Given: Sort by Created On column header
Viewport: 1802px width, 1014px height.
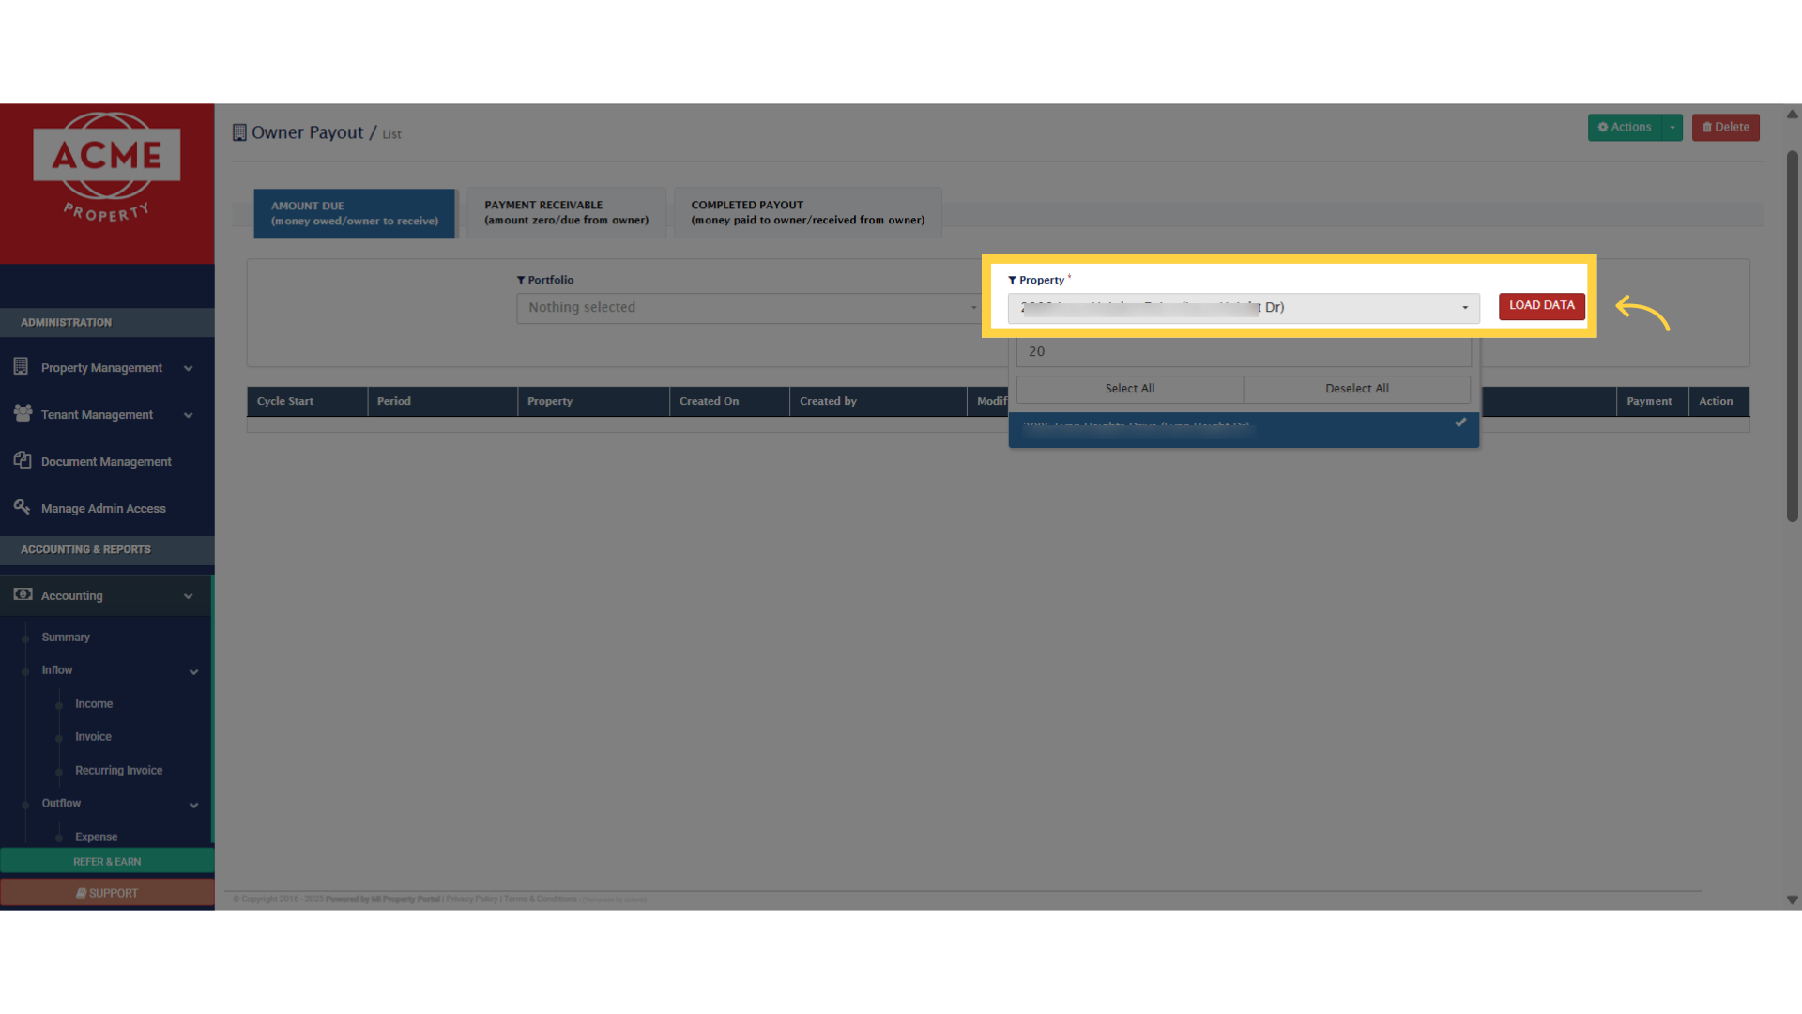Looking at the screenshot, I should [x=729, y=401].
